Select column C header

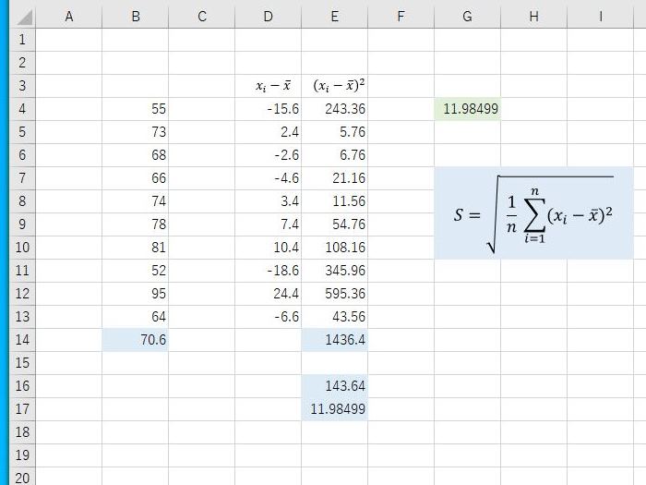(x=202, y=17)
